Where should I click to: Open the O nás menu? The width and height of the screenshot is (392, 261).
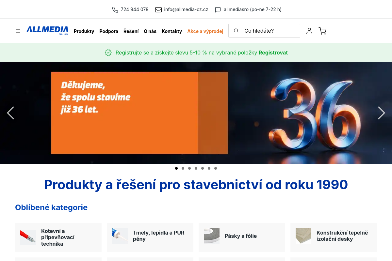(x=150, y=31)
